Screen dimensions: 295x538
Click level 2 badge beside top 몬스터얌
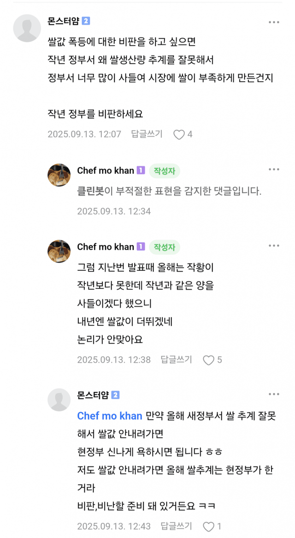(x=86, y=21)
